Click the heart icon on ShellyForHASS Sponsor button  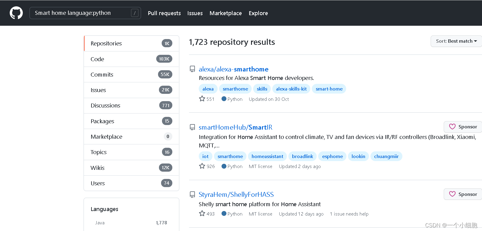click(452, 194)
